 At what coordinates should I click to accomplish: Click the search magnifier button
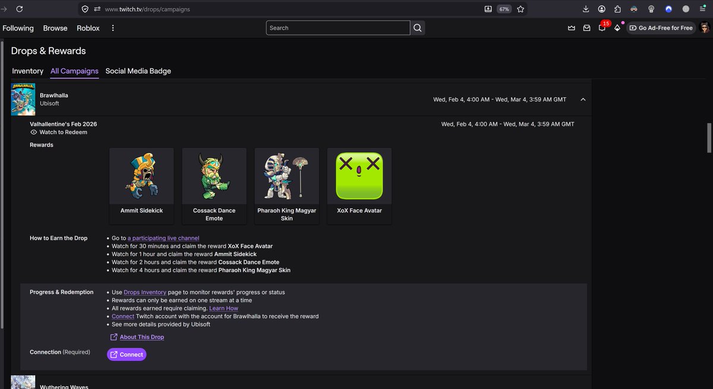(418, 28)
